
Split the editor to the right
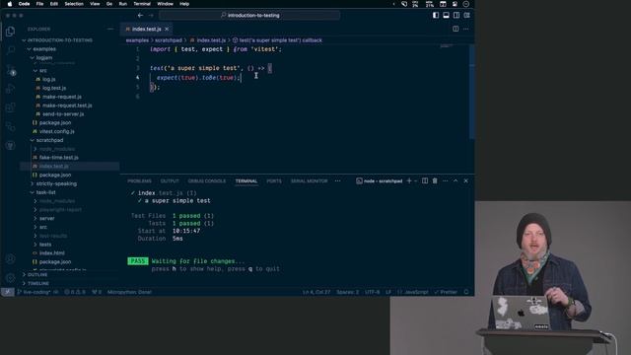[x=456, y=29]
